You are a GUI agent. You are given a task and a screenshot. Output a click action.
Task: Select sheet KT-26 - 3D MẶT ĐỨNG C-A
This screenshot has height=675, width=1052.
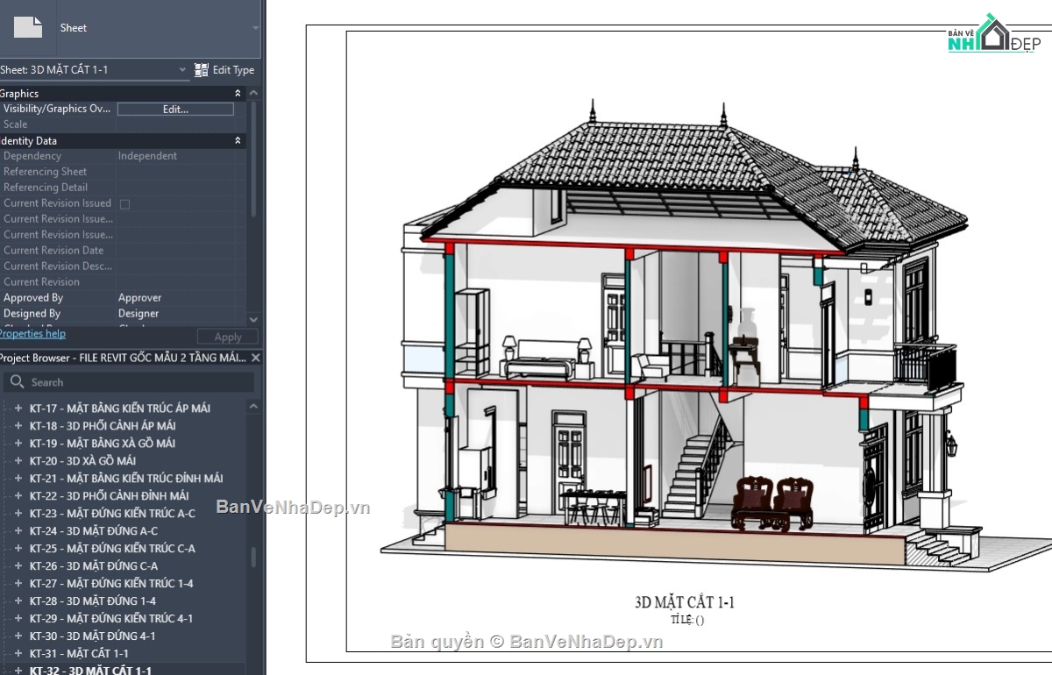[94, 566]
